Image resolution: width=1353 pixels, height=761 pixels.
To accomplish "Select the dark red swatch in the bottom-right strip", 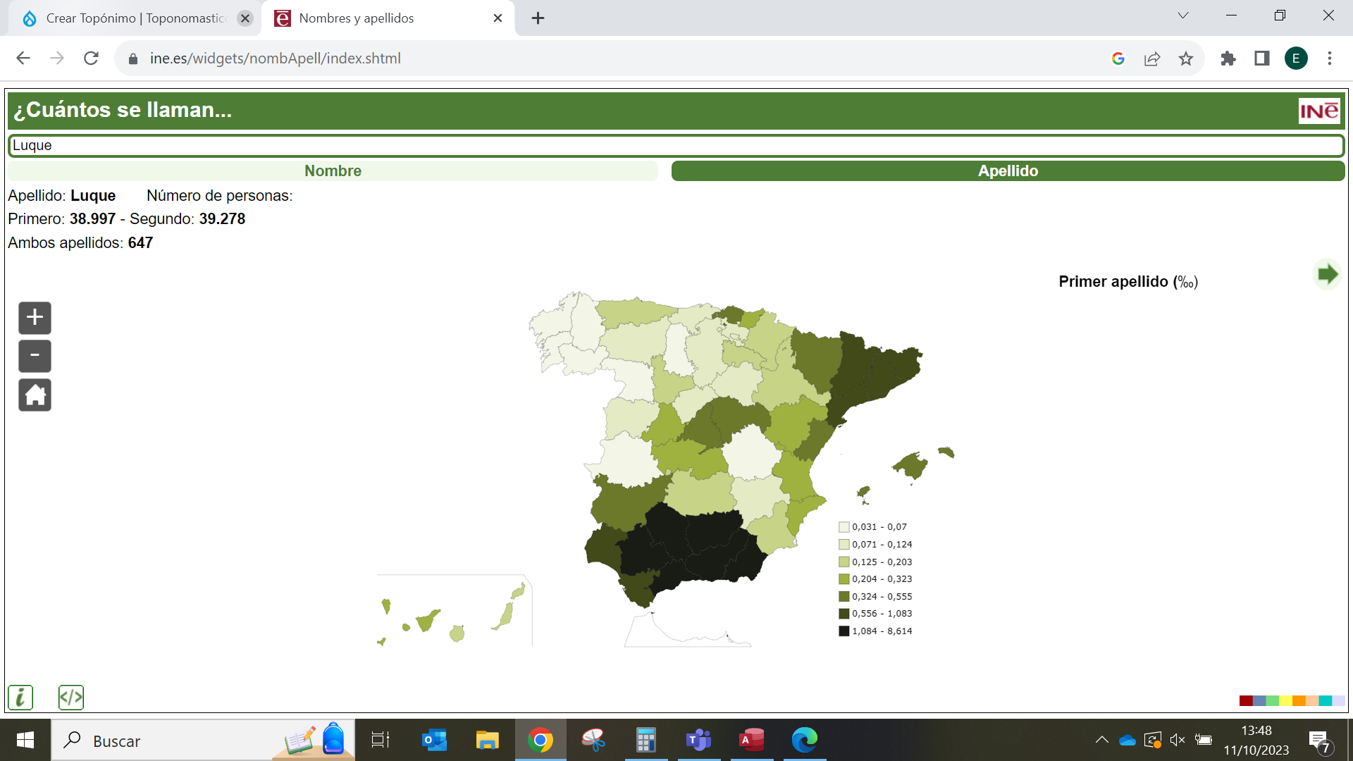I will [x=1245, y=700].
